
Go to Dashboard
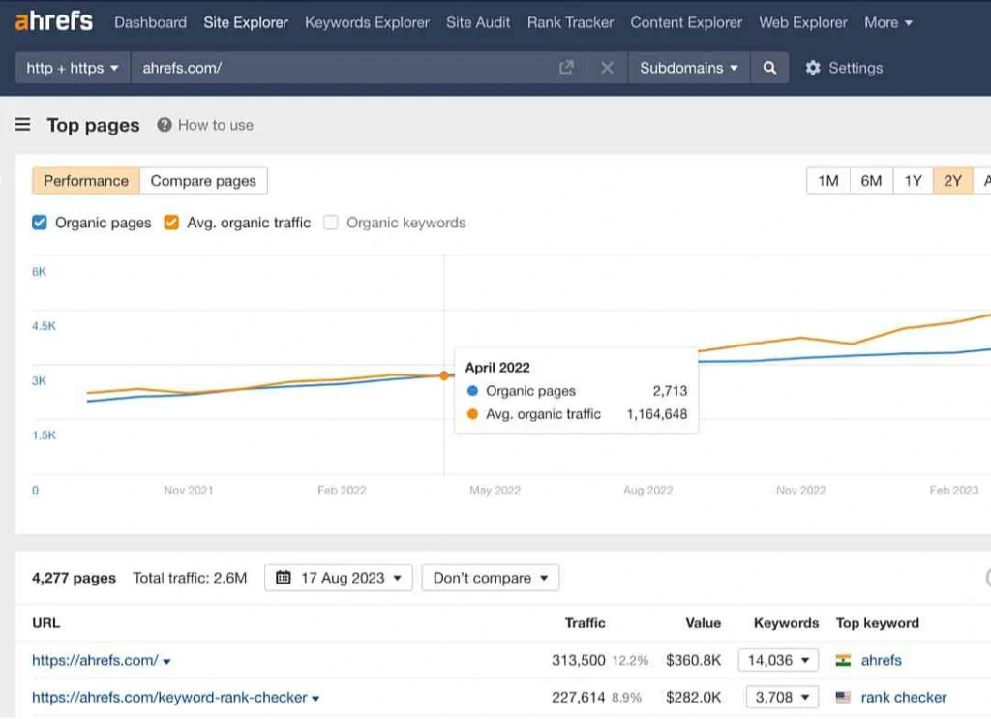150,23
